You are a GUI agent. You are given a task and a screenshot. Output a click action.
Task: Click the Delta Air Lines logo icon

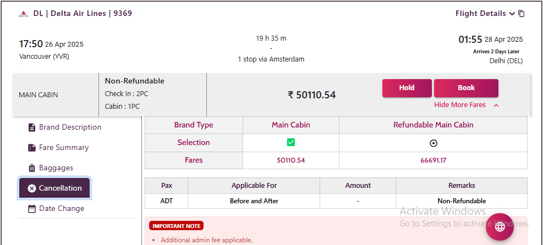click(x=23, y=14)
